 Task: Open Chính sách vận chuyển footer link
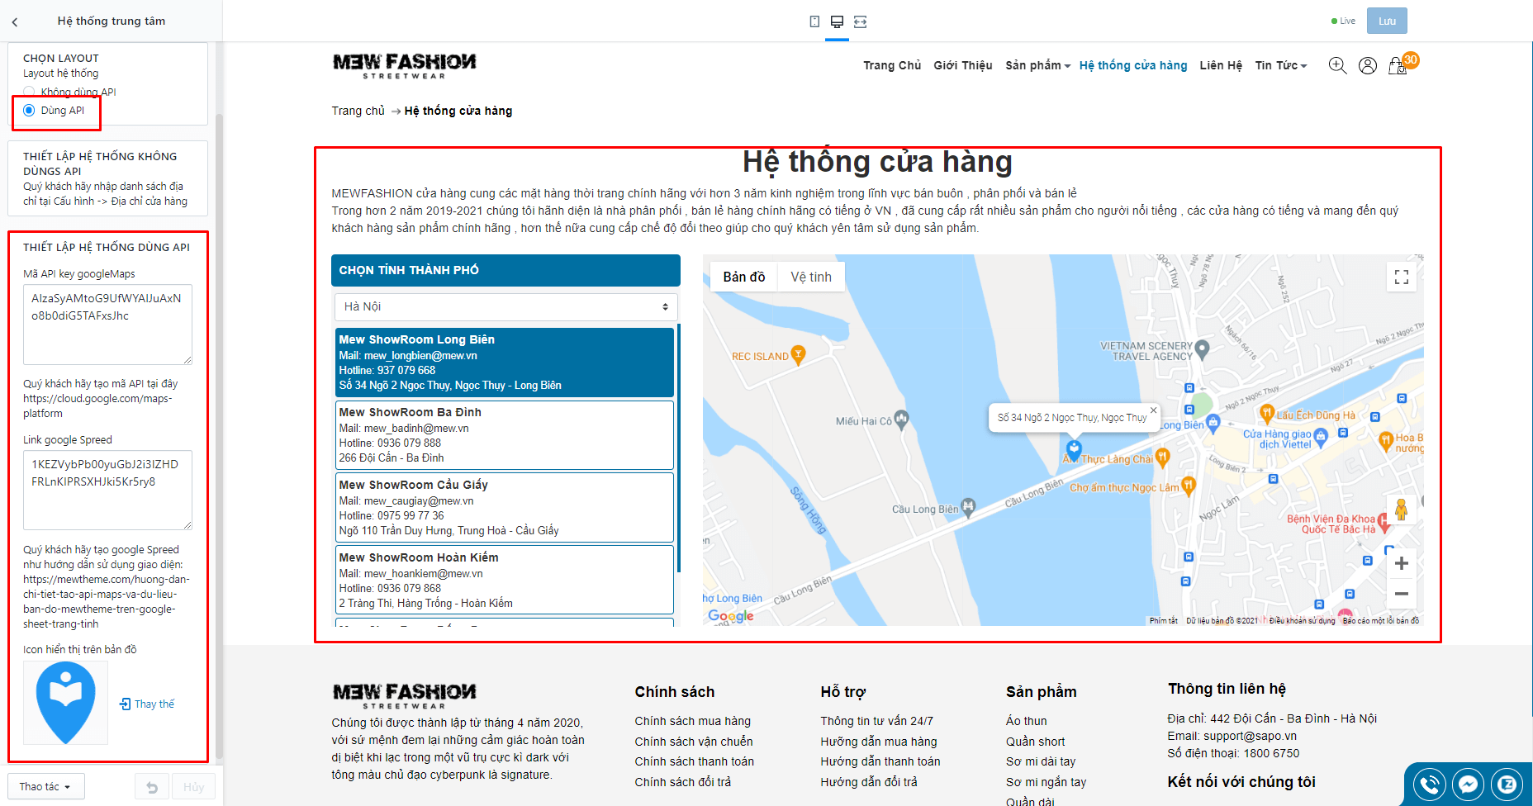pos(694,742)
